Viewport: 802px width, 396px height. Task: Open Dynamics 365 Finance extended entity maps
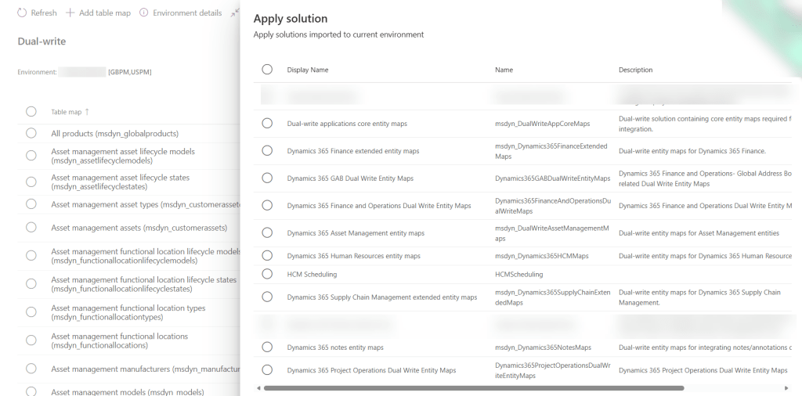(352, 151)
